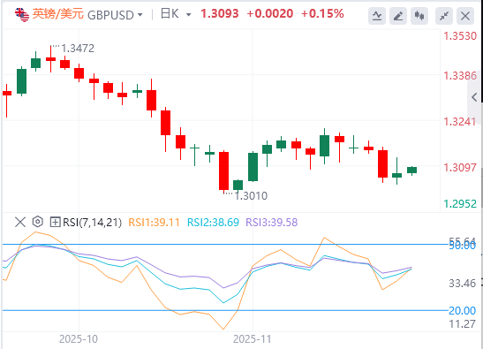Toggle RSI2 cyan line visibility

click(x=213, y=223)
